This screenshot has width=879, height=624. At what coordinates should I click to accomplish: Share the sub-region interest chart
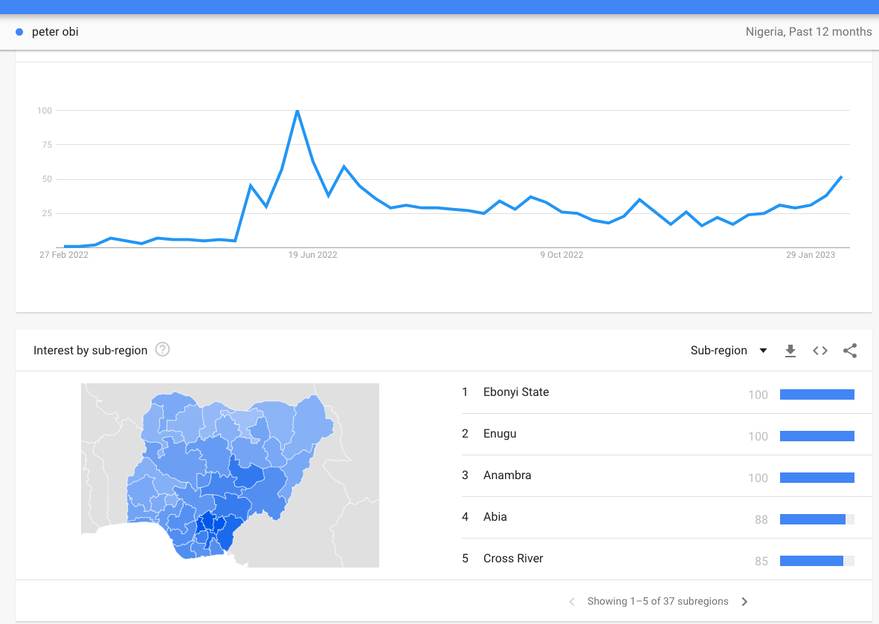(850, 351)
